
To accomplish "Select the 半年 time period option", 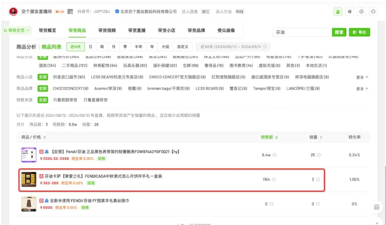I will 139,47.
